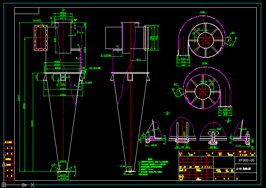
Task: Select the XF800-00 drawing number text
Action: [246, 160]
